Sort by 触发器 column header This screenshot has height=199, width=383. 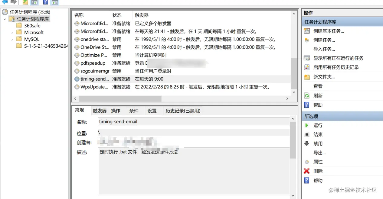point(142,15)
